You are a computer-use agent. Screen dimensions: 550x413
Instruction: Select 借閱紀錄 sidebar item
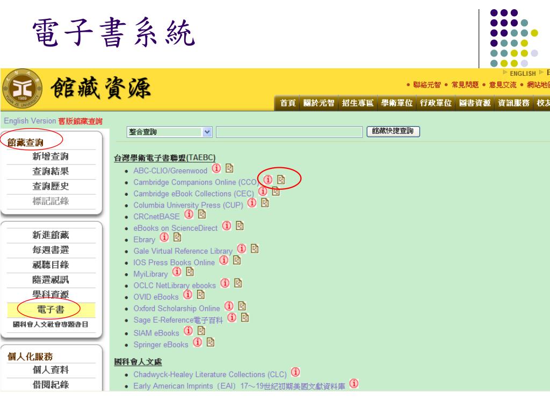tap(50, 385)
